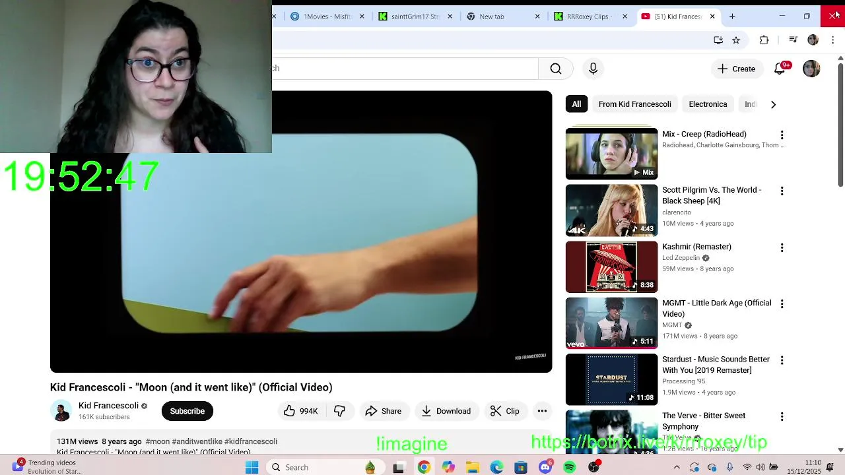845x475 pixels.
Task: Open Microsoft Edge from the taskbar
Action: coord(497,467)
